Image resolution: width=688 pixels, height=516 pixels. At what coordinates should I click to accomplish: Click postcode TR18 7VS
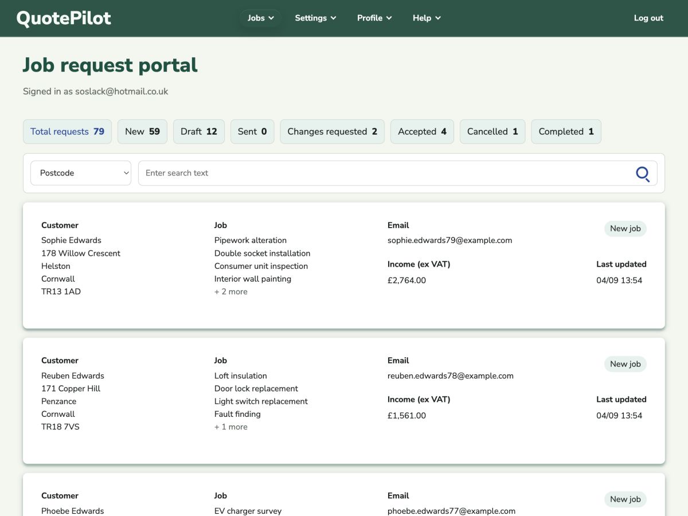pos(60,427)
